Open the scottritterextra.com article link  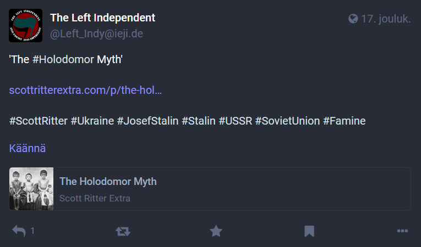[85, 90]
